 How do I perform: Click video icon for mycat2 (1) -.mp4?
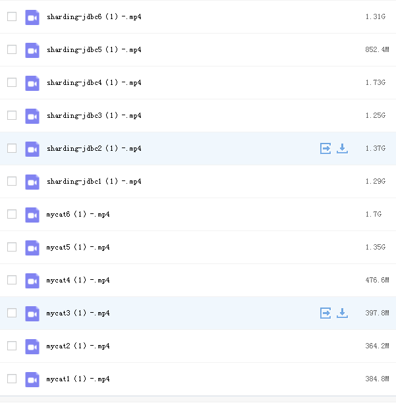(32, 346)
